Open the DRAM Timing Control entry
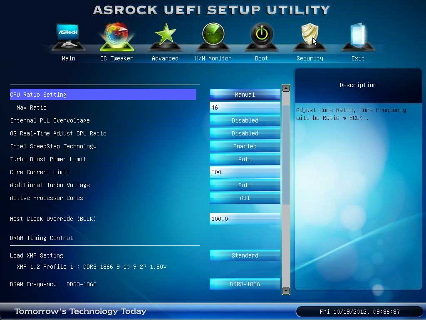426x320 pixels. click(42, 238)
